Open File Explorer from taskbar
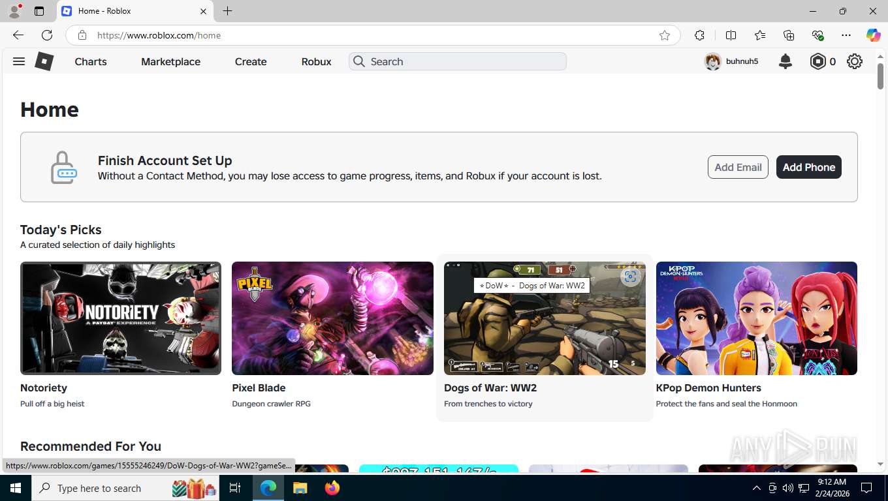This screenshot has width=888, height=501. pos(300,488)
